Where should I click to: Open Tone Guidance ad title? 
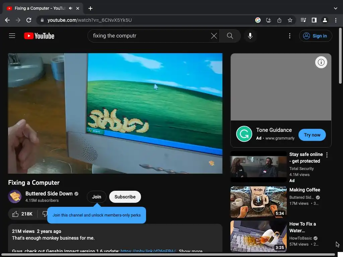[274, 130]
